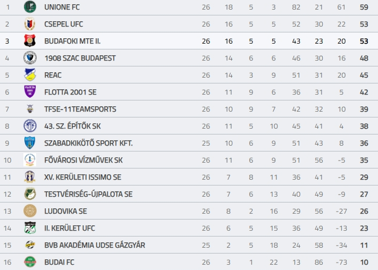Select the 43. Sz. Építők SK badge
The width and height of the screenshot is (378, 270).
click(x=30, y=126)
